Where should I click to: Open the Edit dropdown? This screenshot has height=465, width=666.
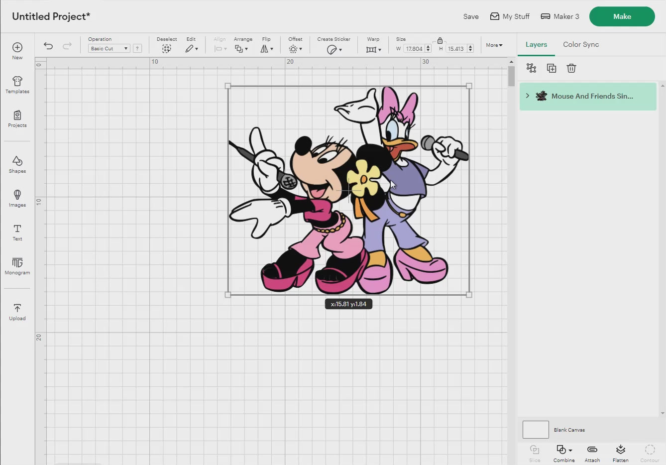coord(192,49)
